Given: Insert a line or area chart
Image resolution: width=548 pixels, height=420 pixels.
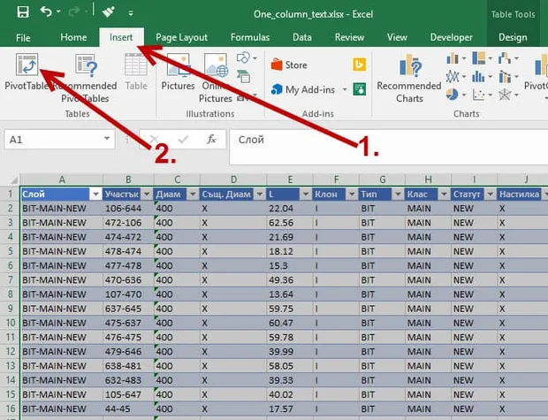Looking at the screenshot, I should point(456,76).
